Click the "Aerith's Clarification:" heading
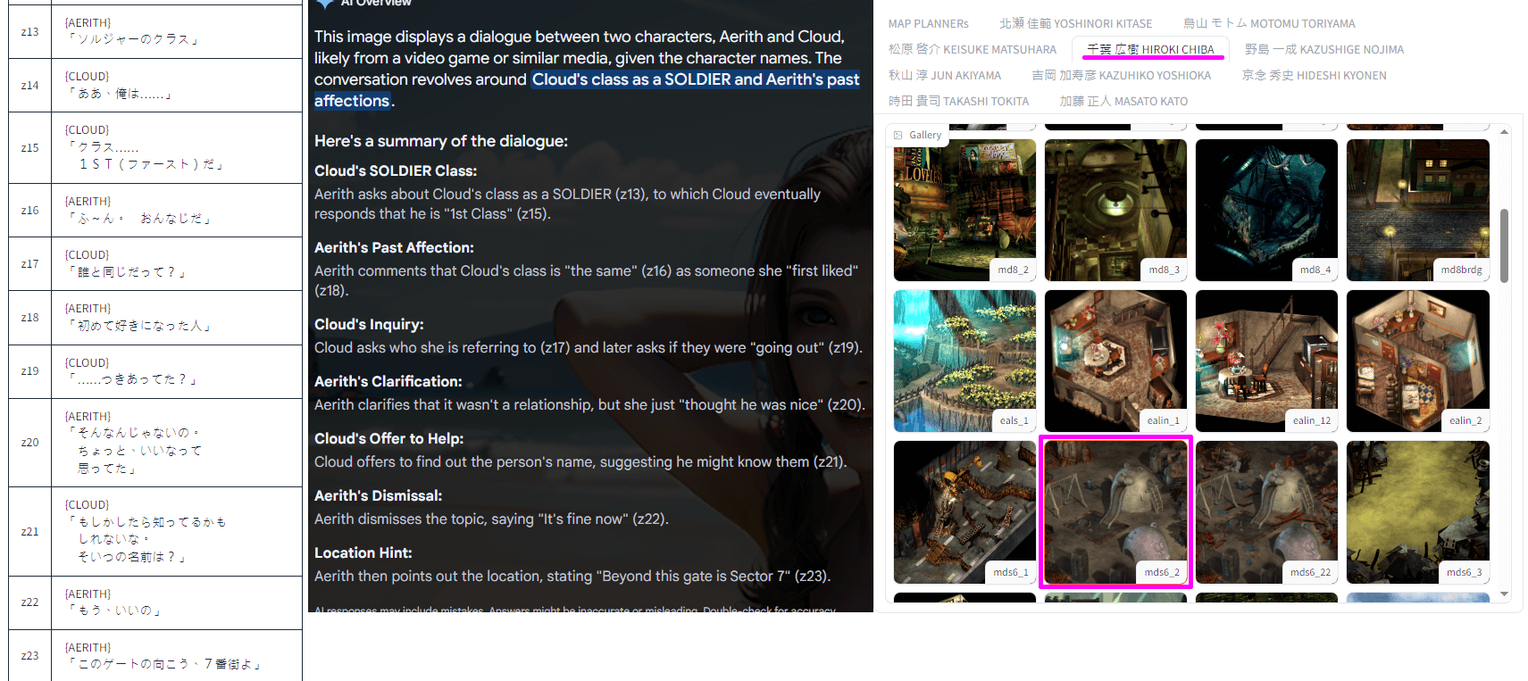 pos(388,381)
